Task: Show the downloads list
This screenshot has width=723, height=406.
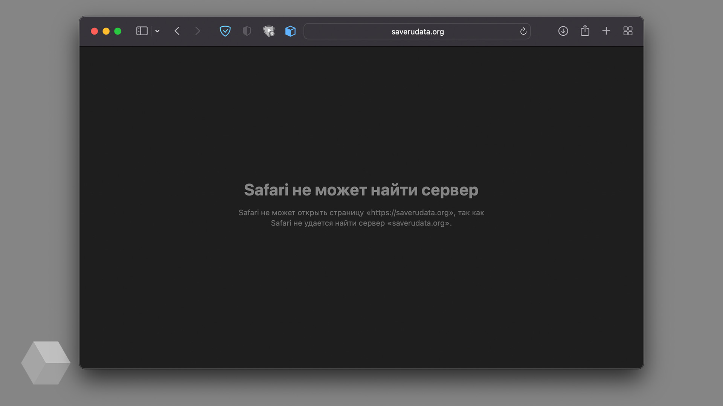Action: [x=563, y=31]
